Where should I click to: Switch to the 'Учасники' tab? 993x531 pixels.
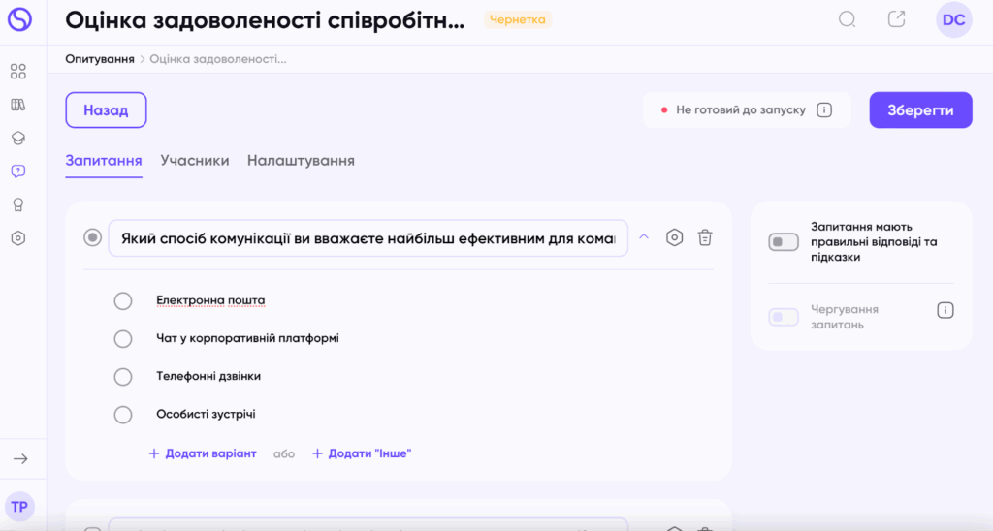coord(195,161)
